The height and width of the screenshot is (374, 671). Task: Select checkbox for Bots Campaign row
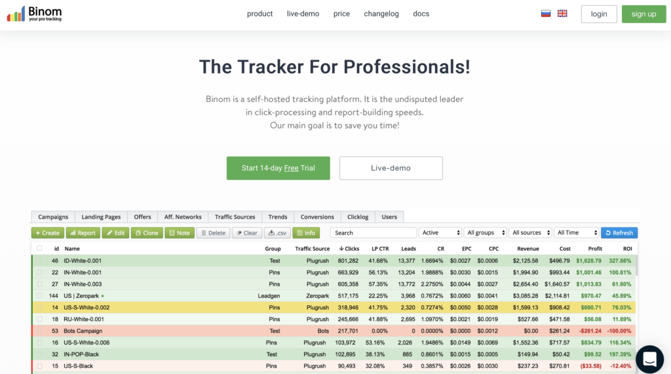click(39, 331)
